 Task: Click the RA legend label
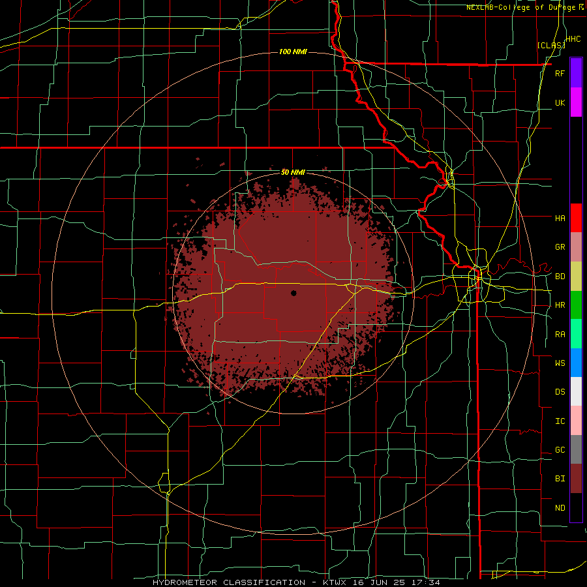(x=560, y=335)
